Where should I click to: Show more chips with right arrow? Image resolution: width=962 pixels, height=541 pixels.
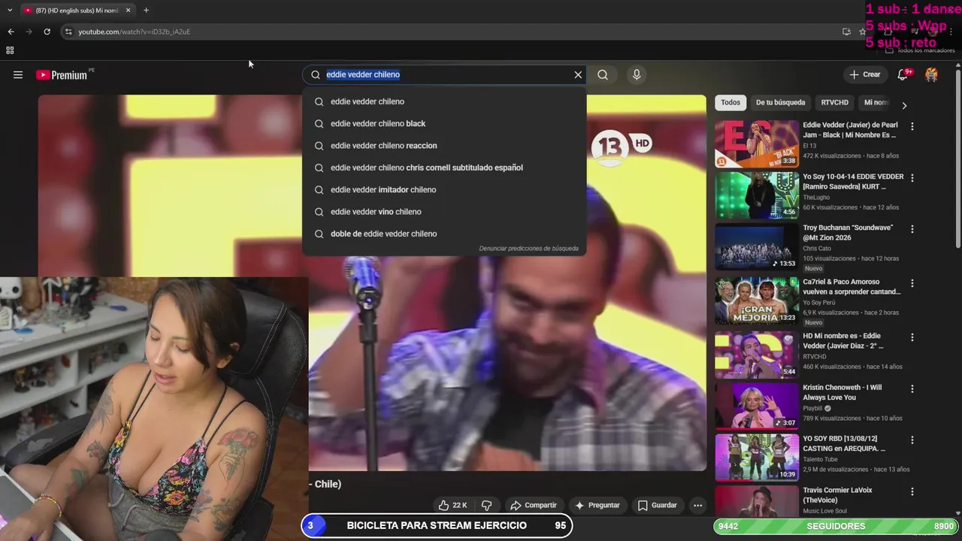904,105
